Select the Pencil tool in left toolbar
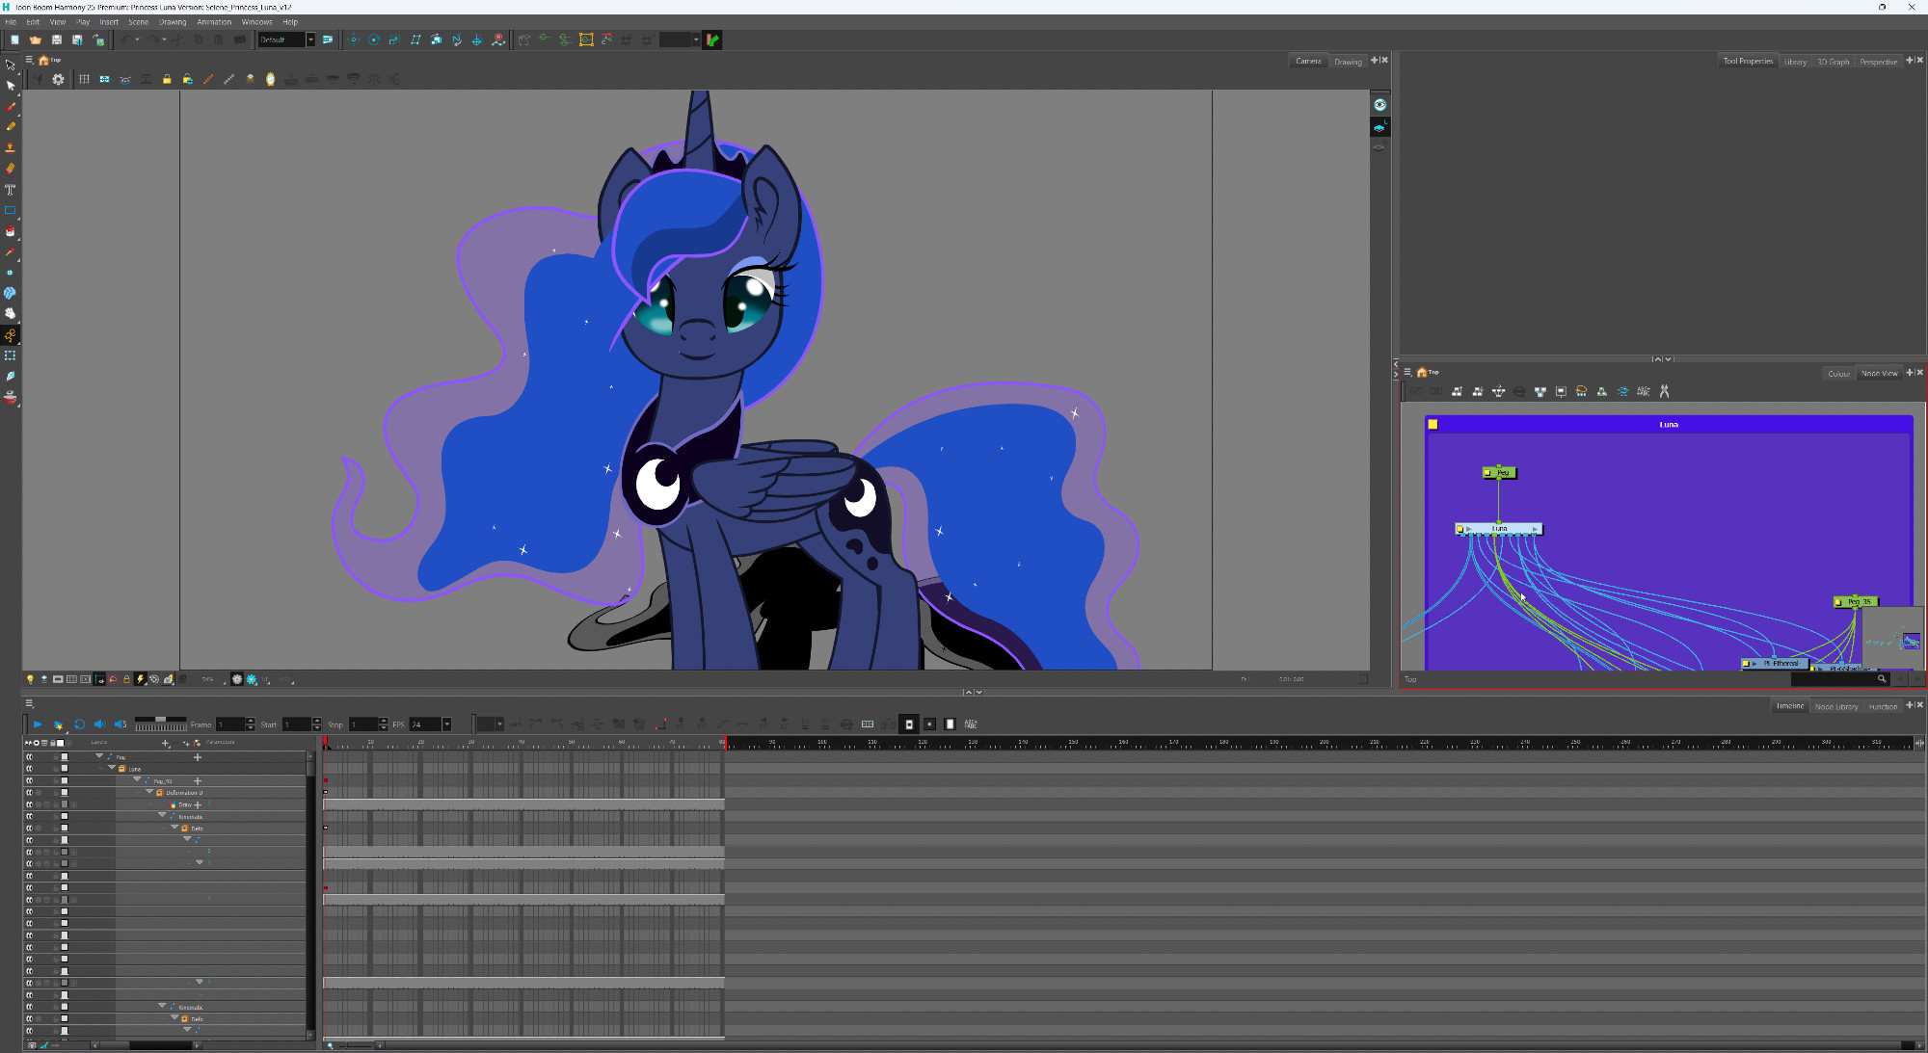Screen dimensions: 1928x1053 tap(11, 126)
